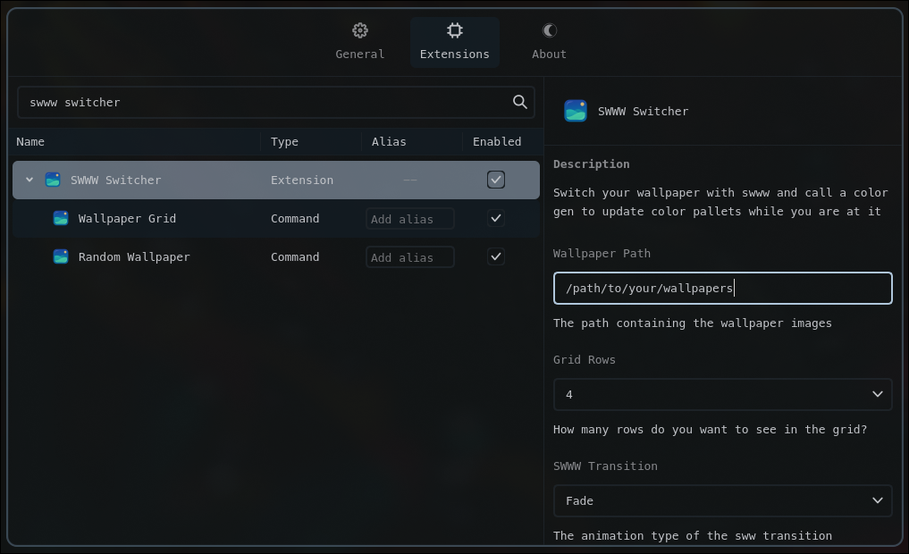Click the About moon icon
Screen dimensions: 909x554
pyautogui.click(x=550, y=30)
